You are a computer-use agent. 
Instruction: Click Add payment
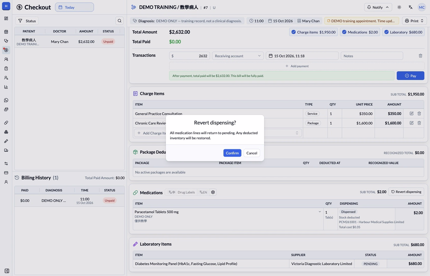[297, 66]
